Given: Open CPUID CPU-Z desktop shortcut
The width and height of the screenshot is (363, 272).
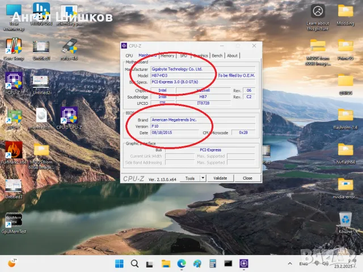Looking at the screenshot, I should (70, 117).
